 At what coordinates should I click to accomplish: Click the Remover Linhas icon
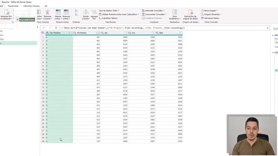[66, 12]
